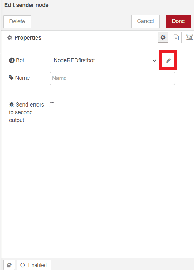This screenshot has width=194, height=270.
Task: Open node help via the book icon
Action: [9, 264]
